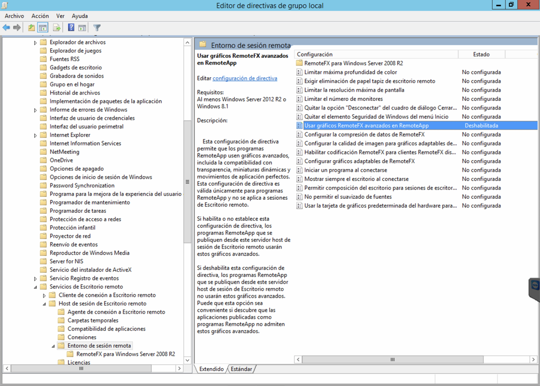
Task: Click the application icon in the title bar
Action: 5,5
